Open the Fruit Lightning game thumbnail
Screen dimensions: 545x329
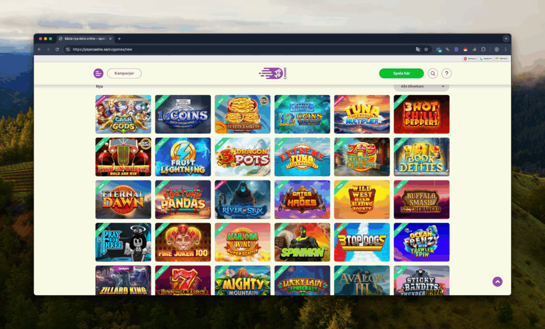pyautogui.click(x=183, y=157)
